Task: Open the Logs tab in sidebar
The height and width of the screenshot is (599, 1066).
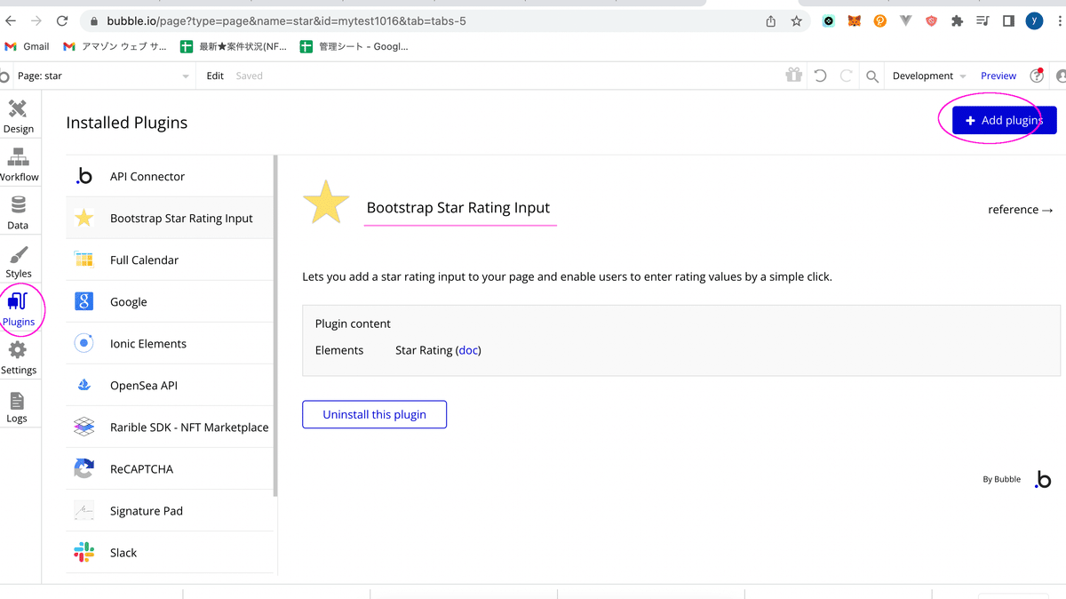Action: [x=17, y=406]
